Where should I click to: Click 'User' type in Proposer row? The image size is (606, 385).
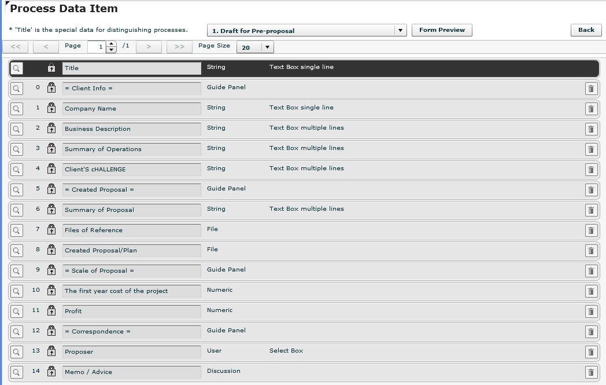pyautogui.click(x=214, y=351)
